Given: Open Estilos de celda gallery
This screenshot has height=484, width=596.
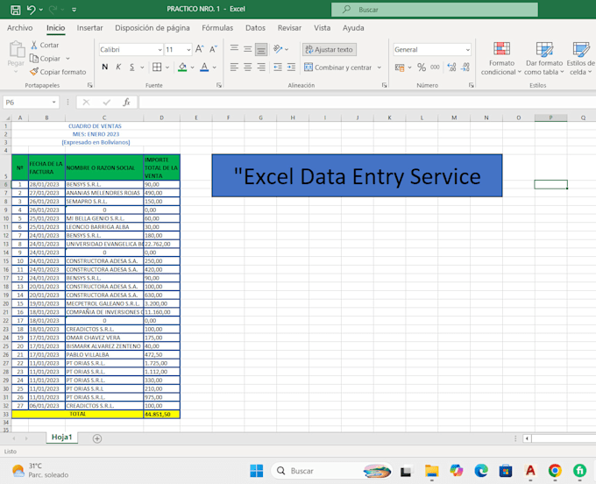Looking at the screenshot, I should click(x=580, y=58).
